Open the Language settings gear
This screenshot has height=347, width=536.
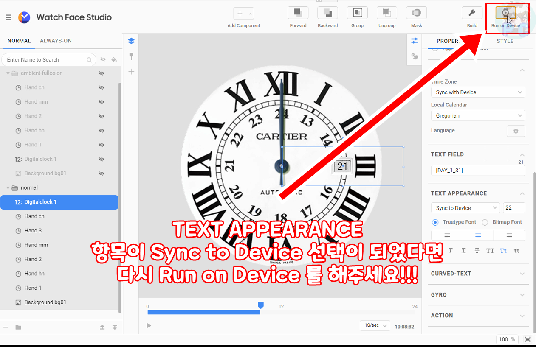pyautogui.click(x=516, y=131)
